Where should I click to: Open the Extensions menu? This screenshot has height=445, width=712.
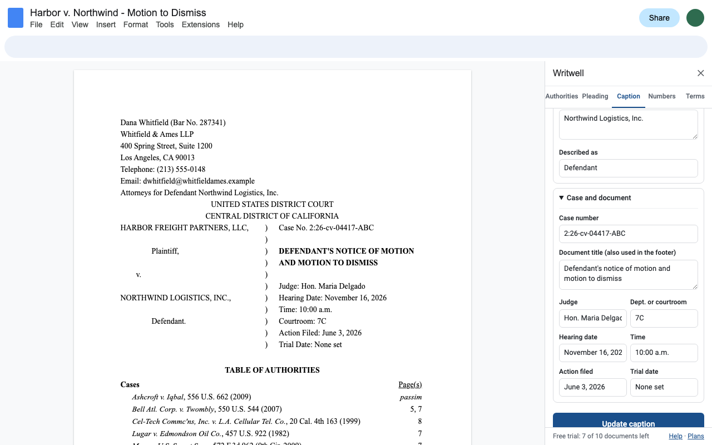pyautogui.click(x=201, y=24)
